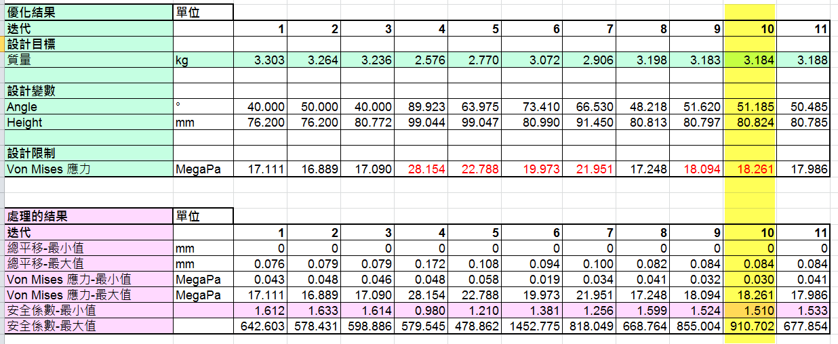Select the 優化結果 header cell

[87, 12]
